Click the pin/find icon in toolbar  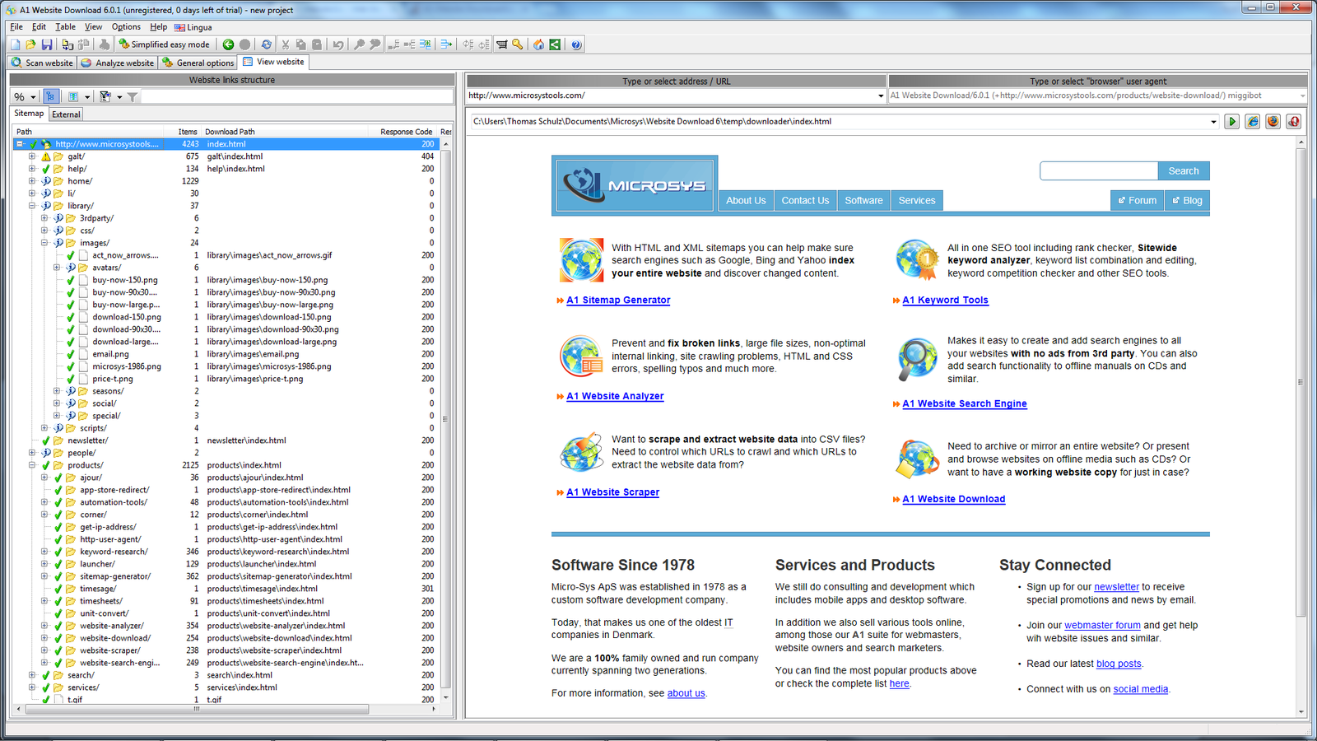tap(359, 44)
